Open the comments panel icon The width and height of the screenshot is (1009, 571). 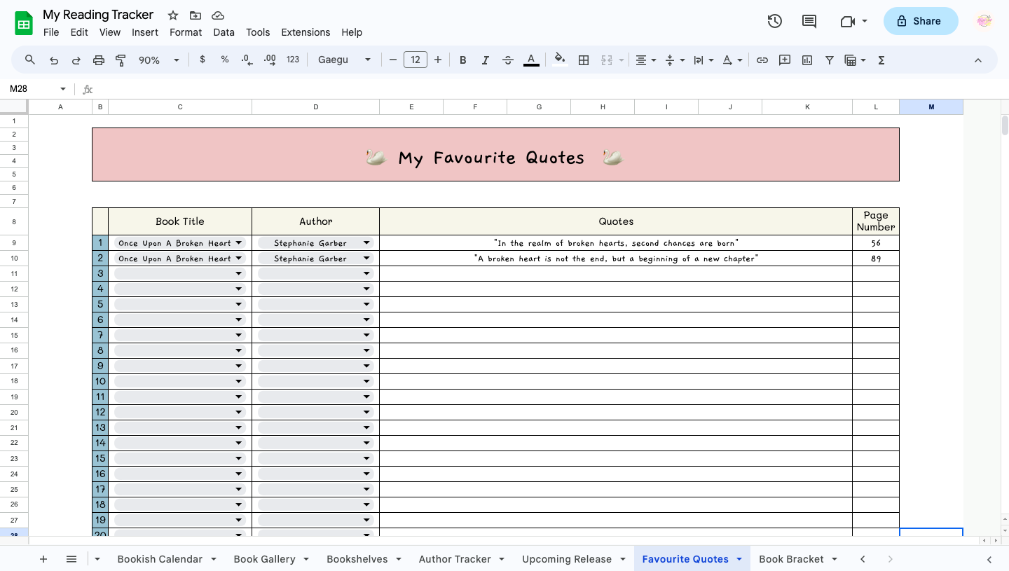[809, 21]
